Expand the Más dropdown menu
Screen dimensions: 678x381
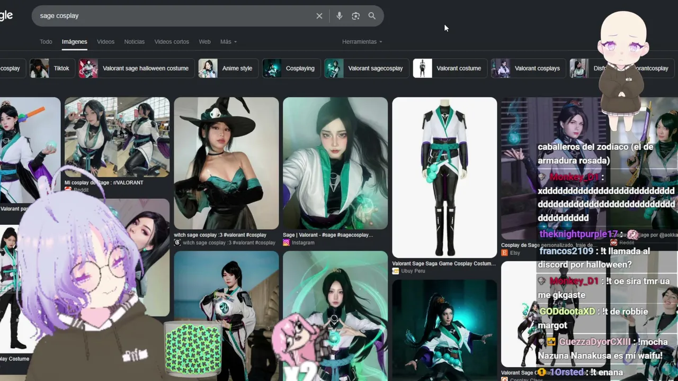click(x=228, y=42)
